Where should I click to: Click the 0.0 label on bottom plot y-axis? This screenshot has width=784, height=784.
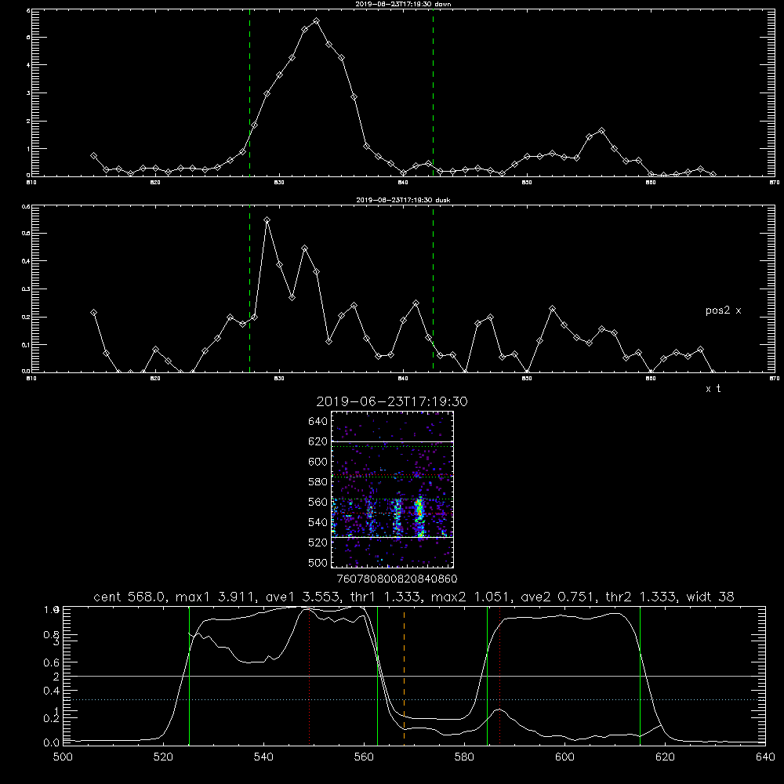[x=52, y=742]
